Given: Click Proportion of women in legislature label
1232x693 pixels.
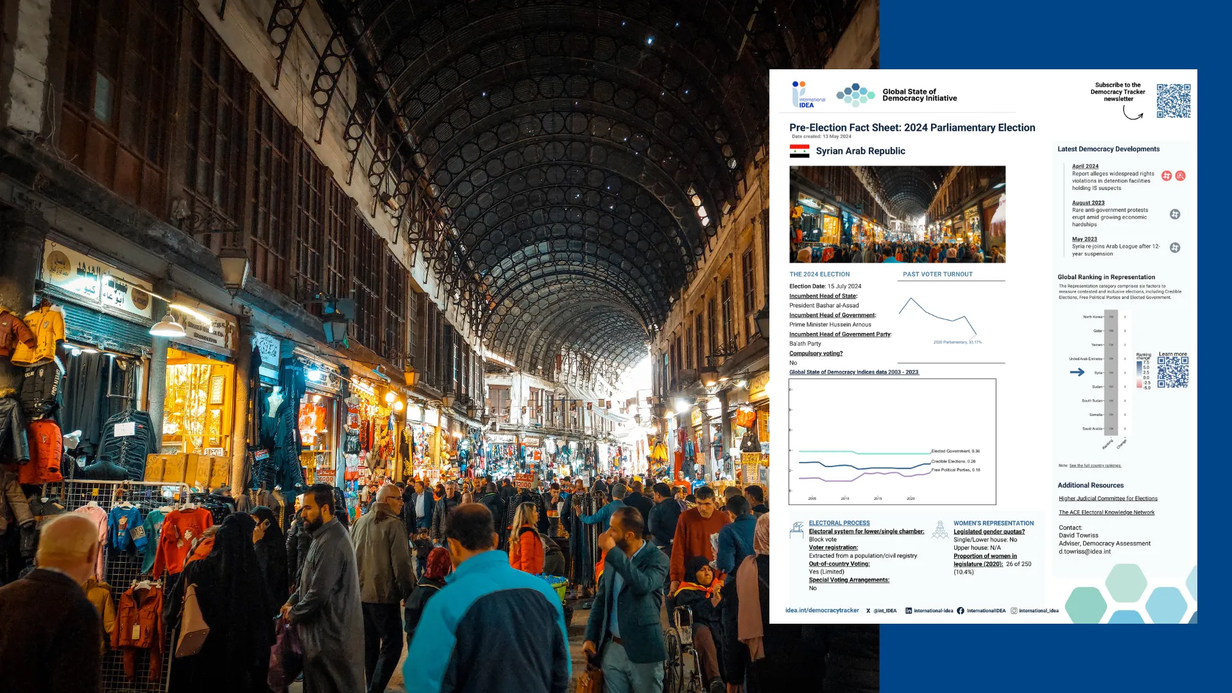Looking at the screenshot, I should pos(985,560).
